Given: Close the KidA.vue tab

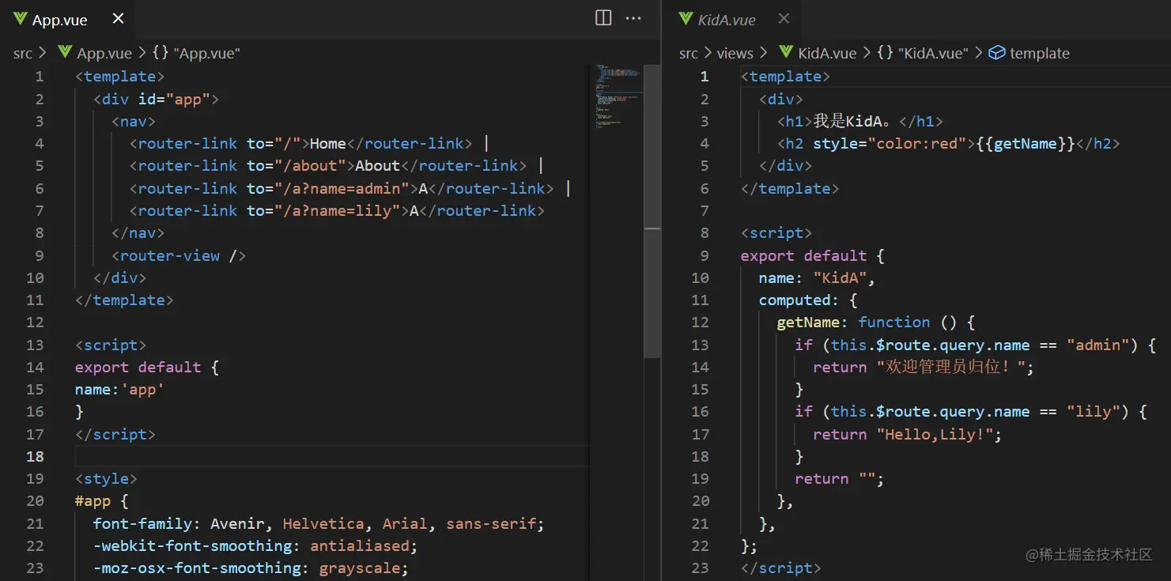Looking at the screenshot, I should pos(784,19).
